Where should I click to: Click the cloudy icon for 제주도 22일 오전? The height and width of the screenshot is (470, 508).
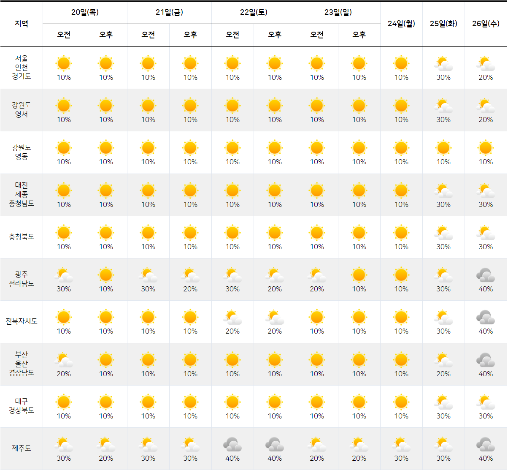[232, 445]
